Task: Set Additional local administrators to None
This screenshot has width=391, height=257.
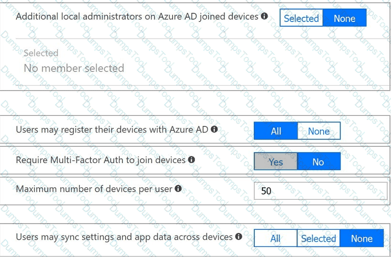Action: [344, 19]
